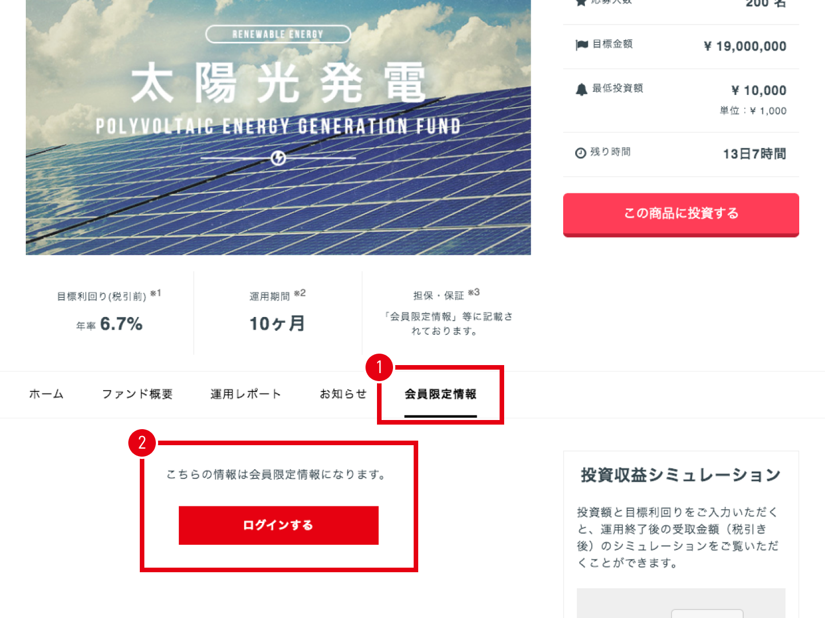
Task: Click the 投資収益シミュレーション heading
Action: 681,475
